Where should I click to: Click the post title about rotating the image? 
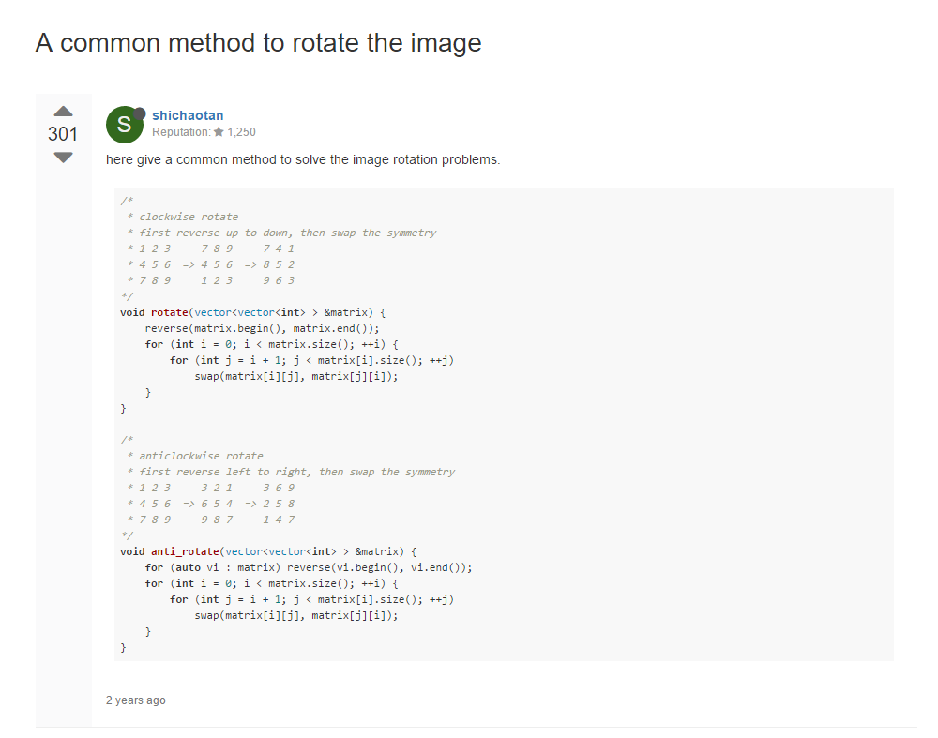coord(259,43)
